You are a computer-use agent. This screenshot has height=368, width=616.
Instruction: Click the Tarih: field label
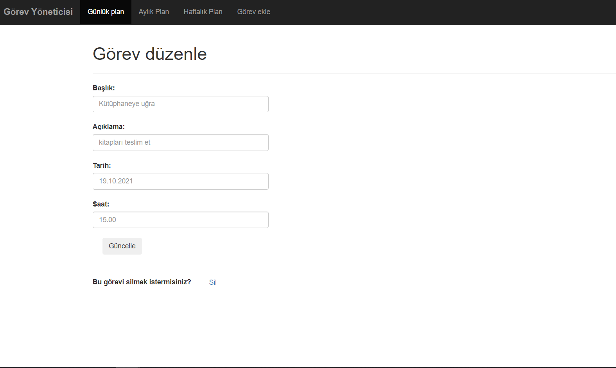[x=102, y=165]
